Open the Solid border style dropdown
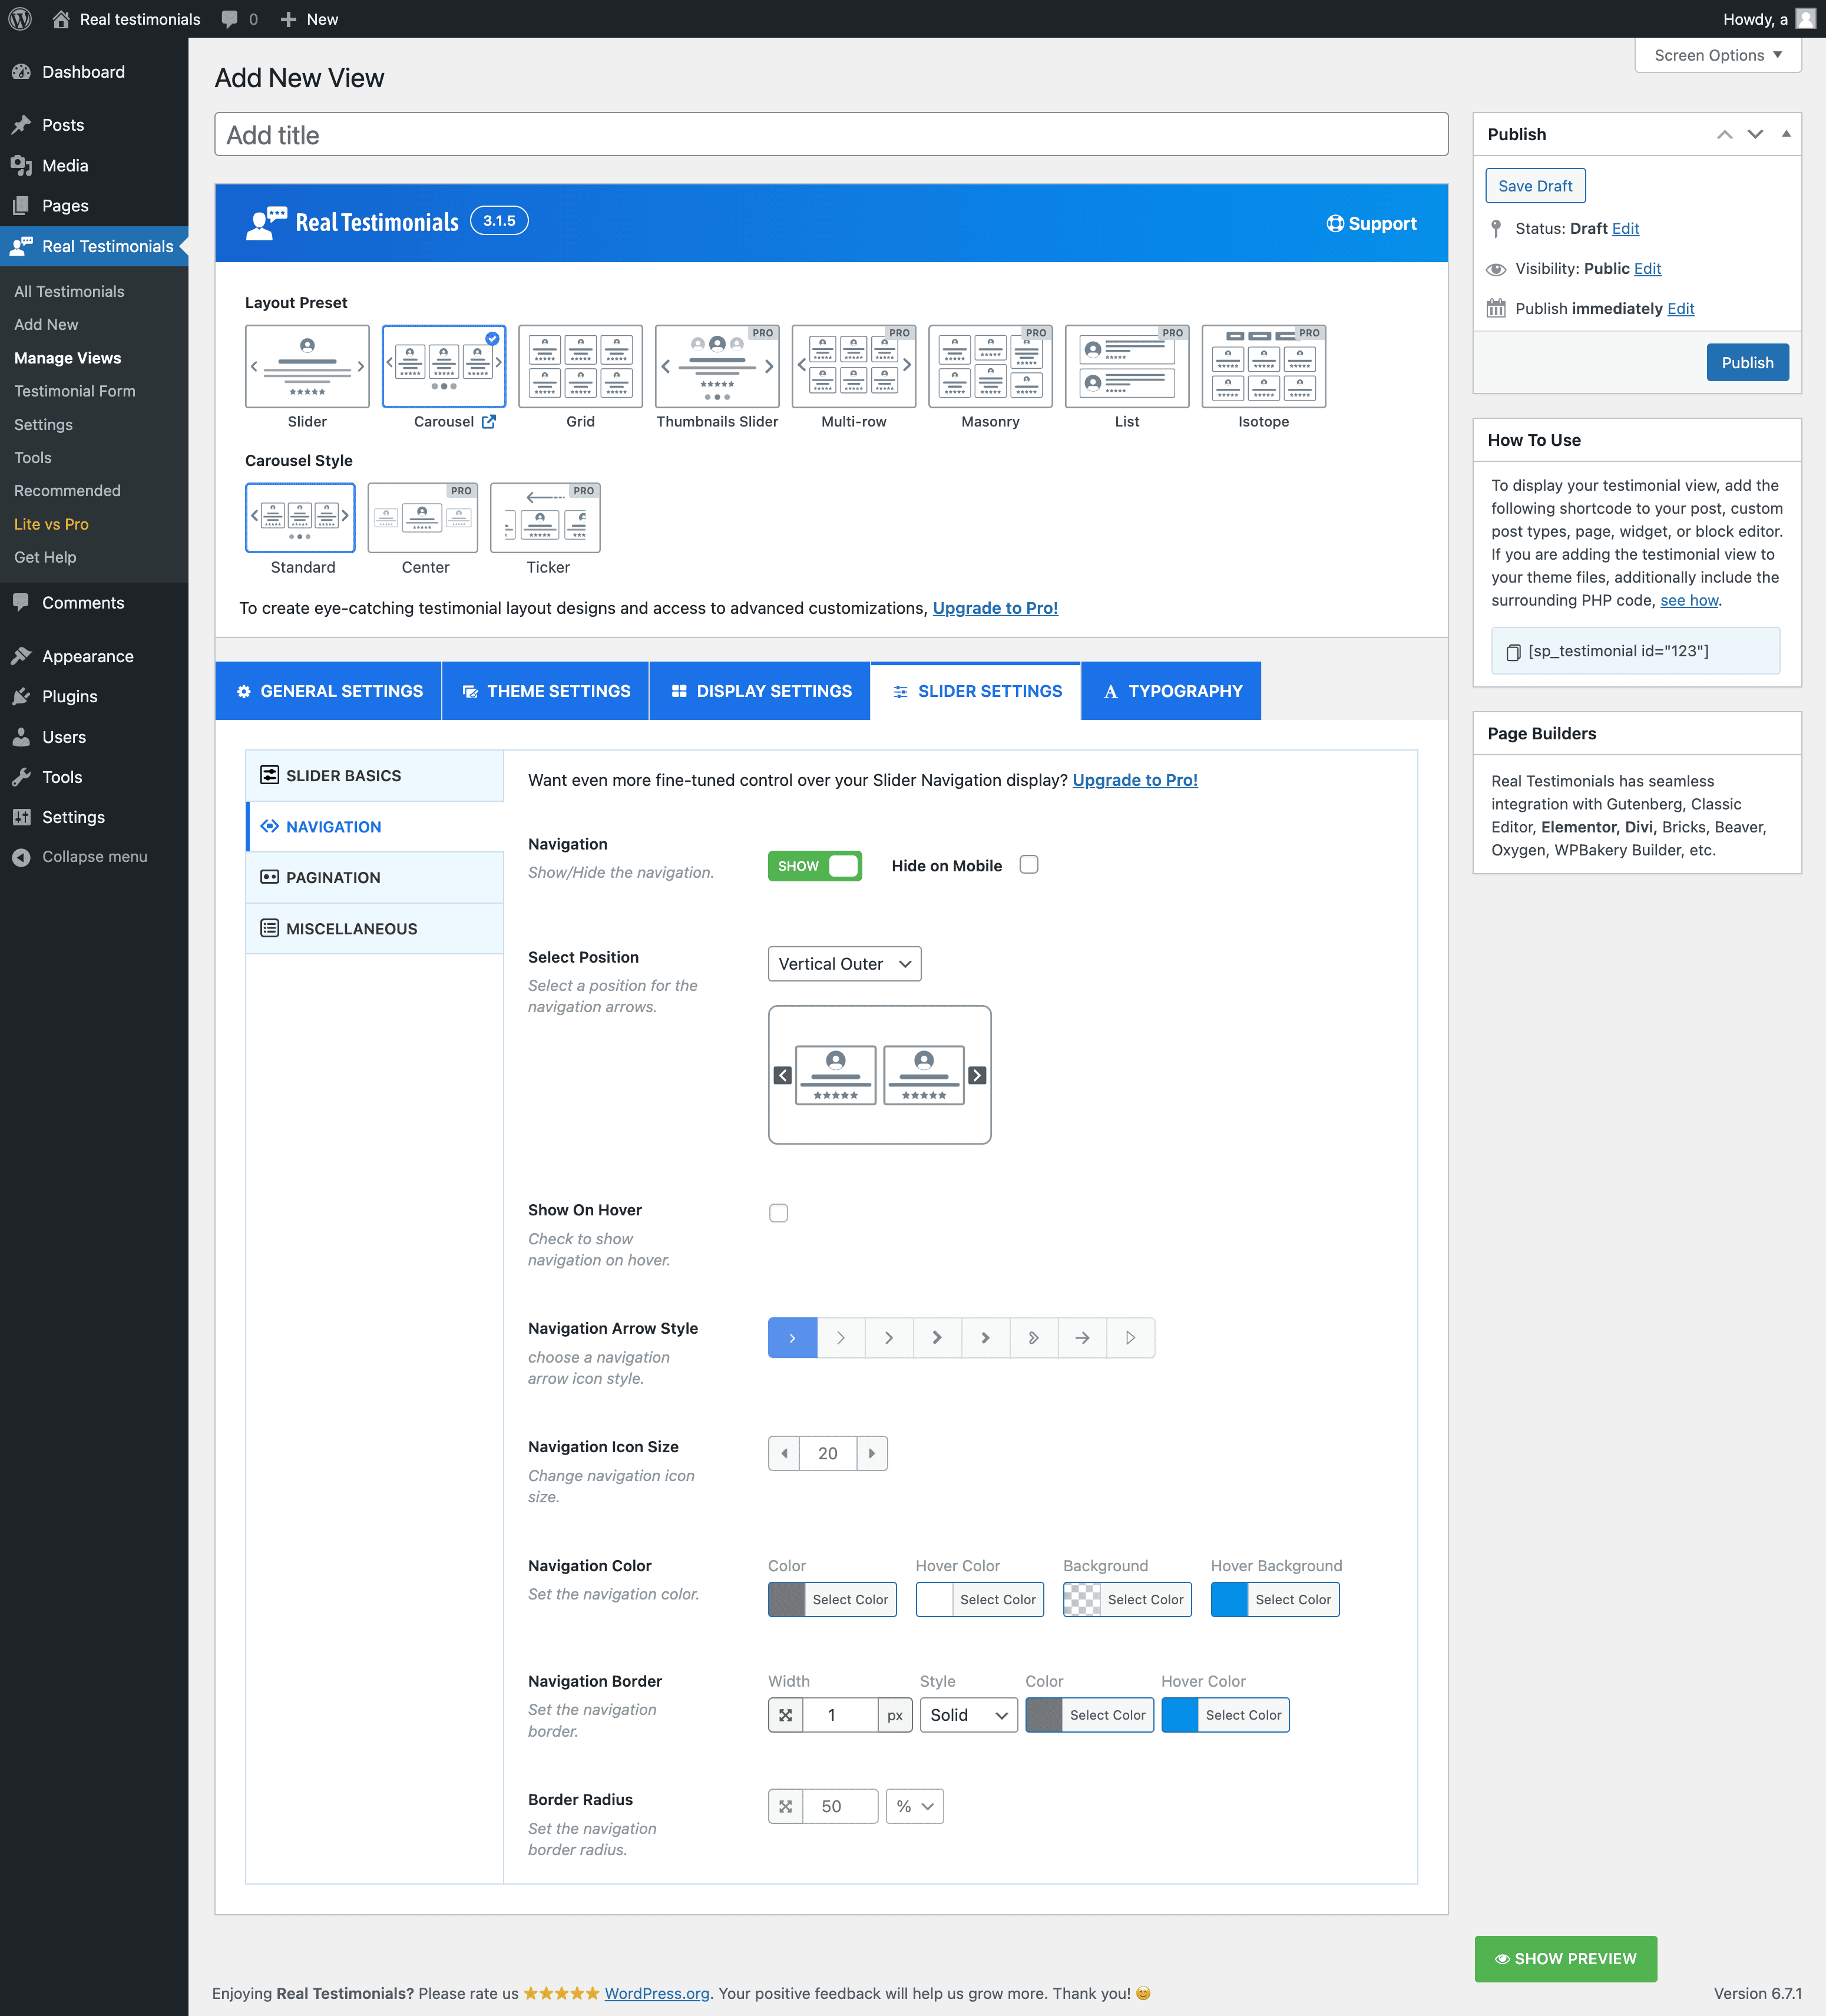1826x2016 pixels. click(967, 1715)
